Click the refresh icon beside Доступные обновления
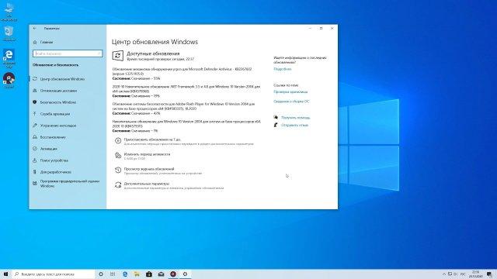Viewport: 497px width, 279px height. point(117,56)
